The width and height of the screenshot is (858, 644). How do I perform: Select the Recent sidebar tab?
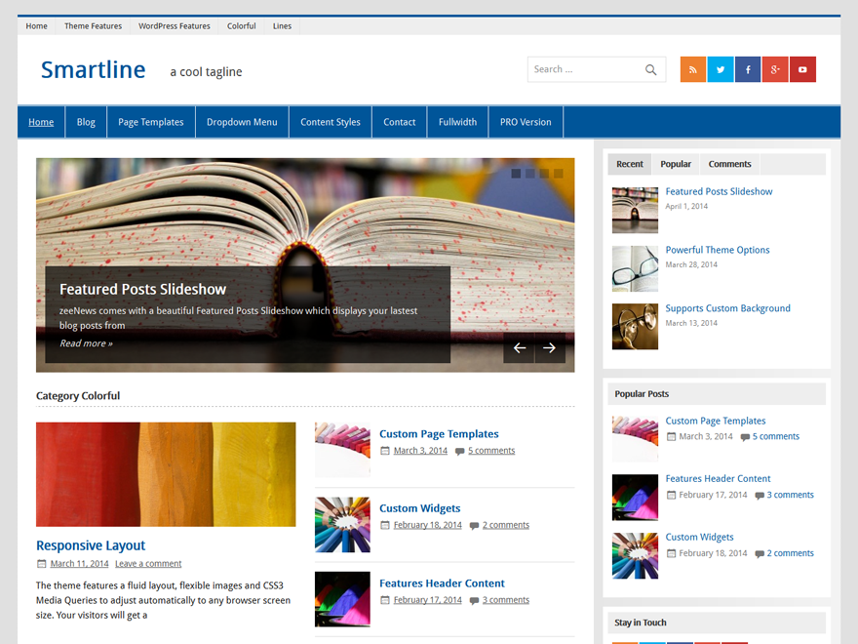[x=629, y=164]
